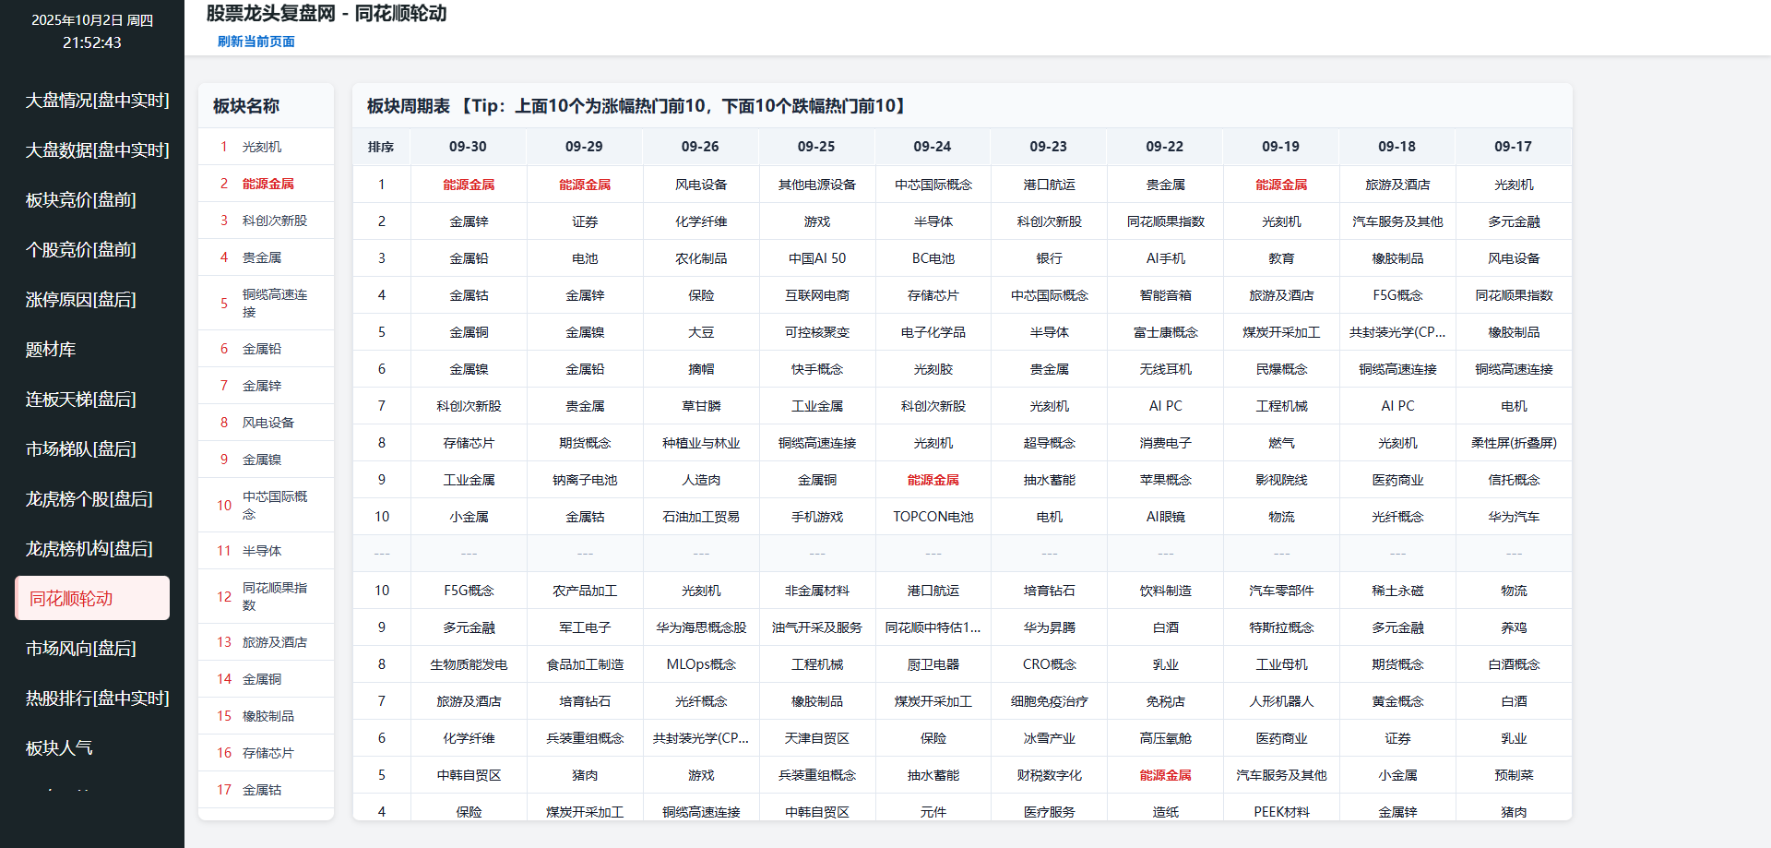The image size is (1771, 848).
Task: Click the 板块人气 sidebar entry
Action: pyautogui.click(x=59, y=748)
